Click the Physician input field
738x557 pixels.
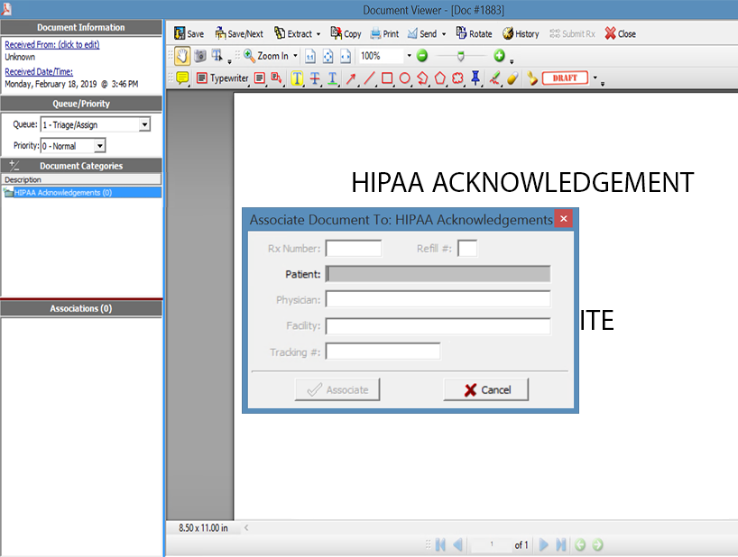tap(438, 299)
